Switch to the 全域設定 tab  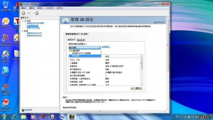[x=72, y=40]
